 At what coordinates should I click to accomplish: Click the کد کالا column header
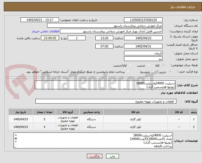179,112
